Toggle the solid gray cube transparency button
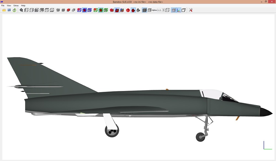The image size is (276, 161). coord(145,10)
